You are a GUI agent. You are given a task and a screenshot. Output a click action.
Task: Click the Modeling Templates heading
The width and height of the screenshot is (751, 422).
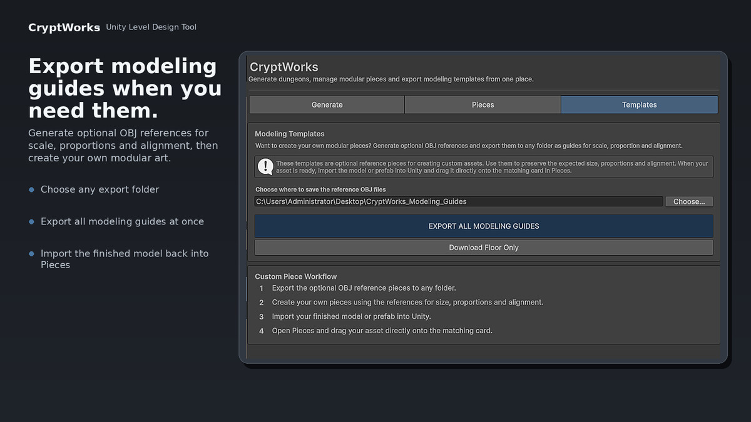(x=290, y=134)
